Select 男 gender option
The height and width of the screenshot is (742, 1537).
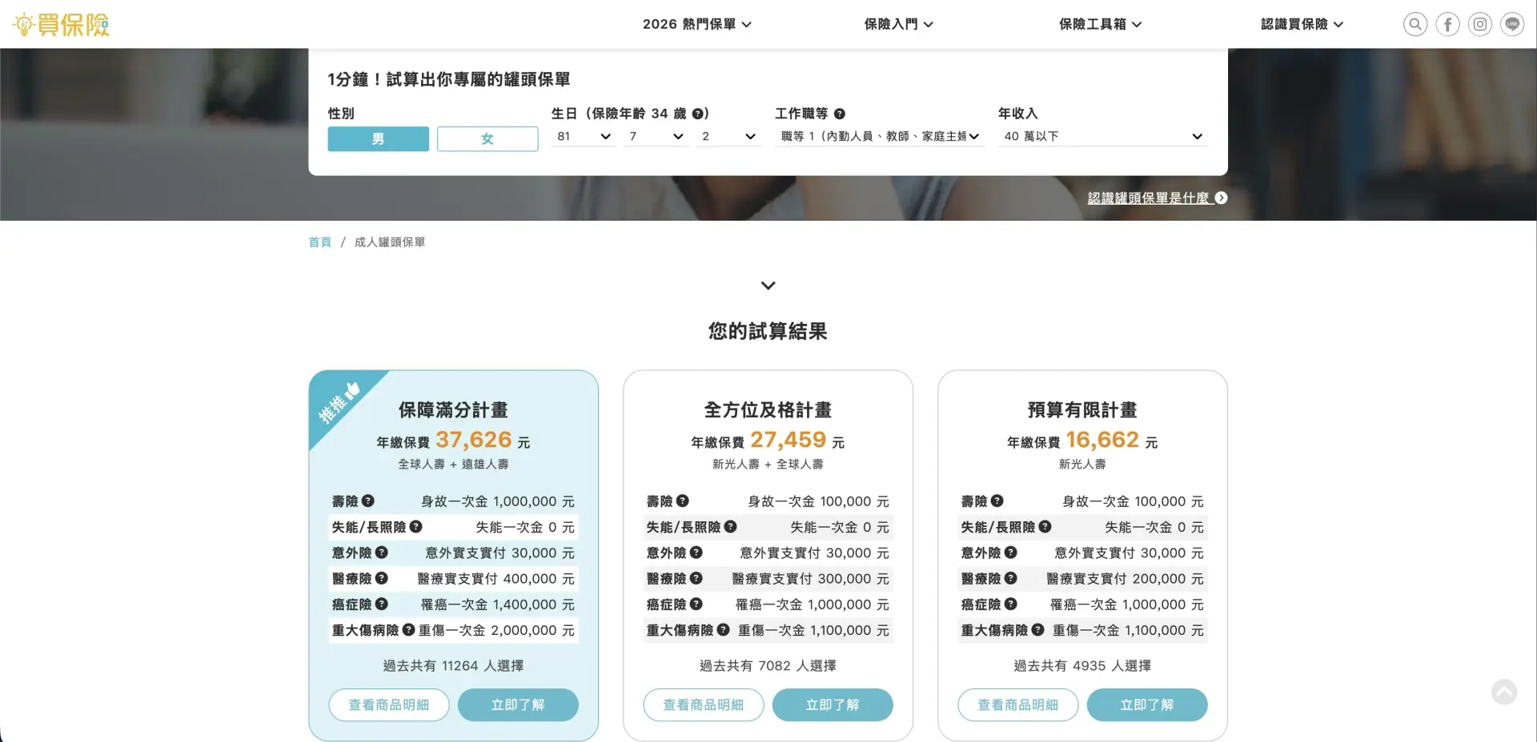[x=378, y=138]
